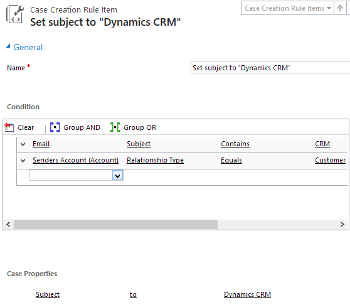This screenshot has width=350, height=305.
Task: Click the Relationship Type field link
Action: pyautogui.click(x=155, y=160)
